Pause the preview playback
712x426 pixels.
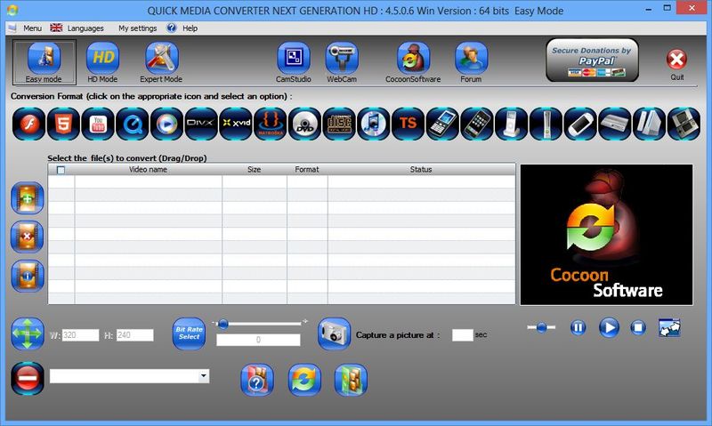point(578,327)
